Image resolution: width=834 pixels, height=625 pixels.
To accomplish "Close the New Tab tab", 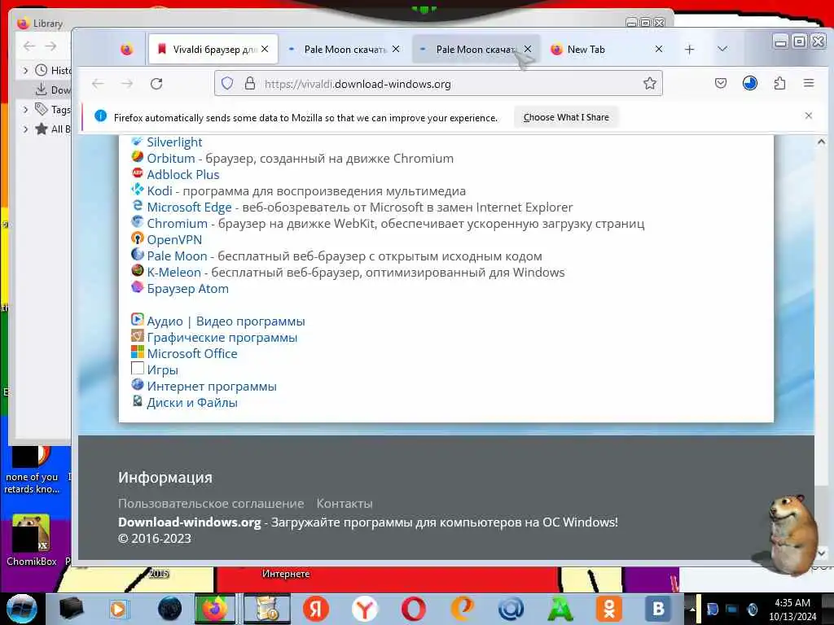I will point(658,49).
